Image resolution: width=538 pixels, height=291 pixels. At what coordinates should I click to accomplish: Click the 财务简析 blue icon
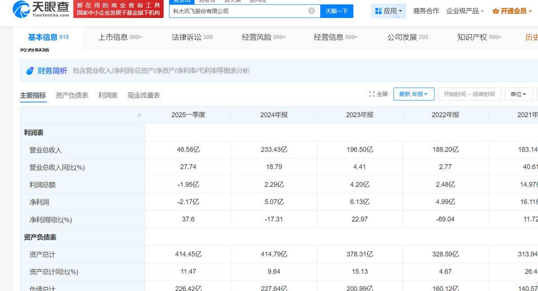coord(30,70)
